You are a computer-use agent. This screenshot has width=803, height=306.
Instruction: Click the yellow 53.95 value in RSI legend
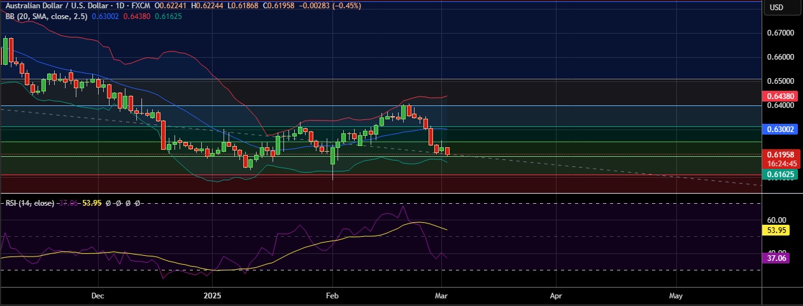click(92, 203)
